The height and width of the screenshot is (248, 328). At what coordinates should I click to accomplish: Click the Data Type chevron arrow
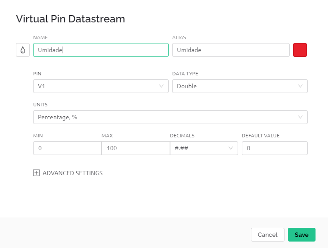300,86
